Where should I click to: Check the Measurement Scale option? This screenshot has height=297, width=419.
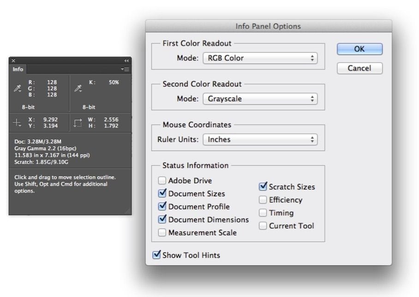[x=162, y=233]
